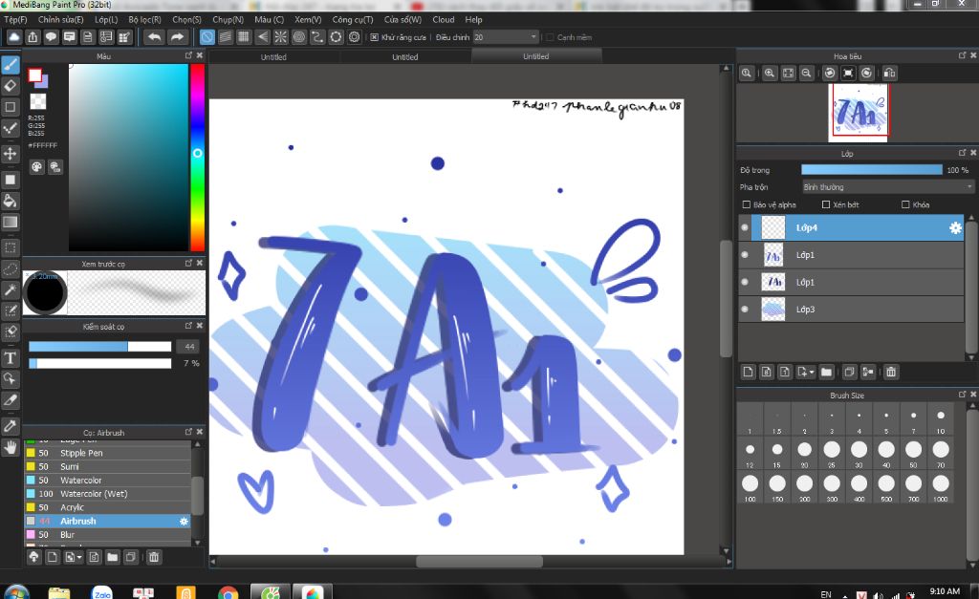Enable the parallel snap guide
Viewport: 979px width, 599px height.
pyautogui.click(x=226, y=37)
